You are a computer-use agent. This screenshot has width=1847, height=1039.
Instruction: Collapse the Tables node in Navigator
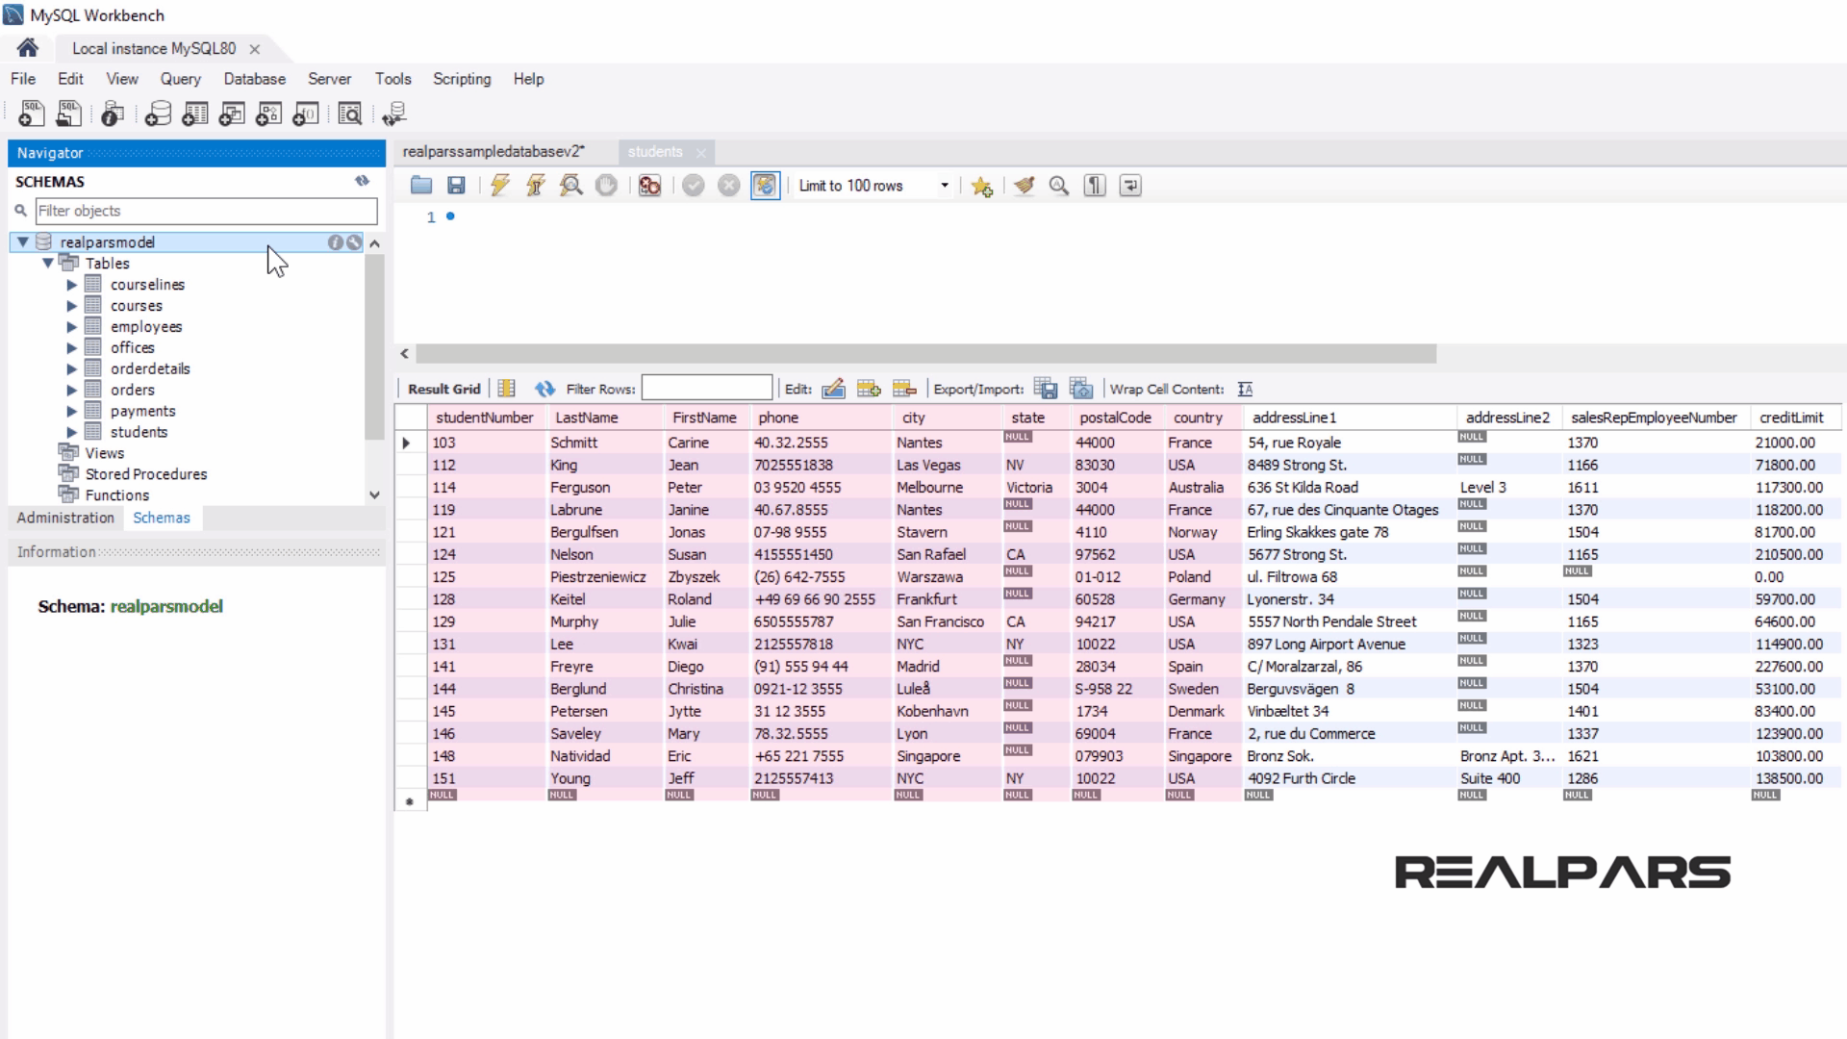(x=47, y=263)
